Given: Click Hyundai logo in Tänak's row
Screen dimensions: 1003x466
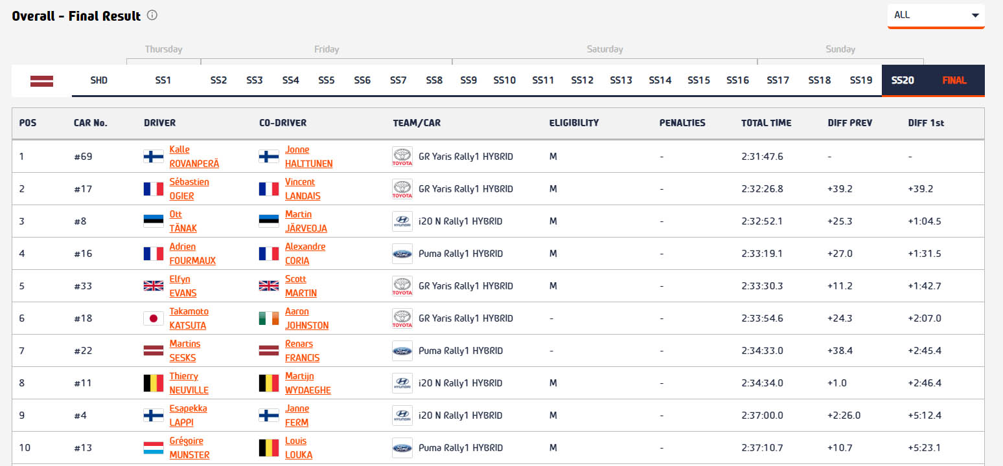Looking at the screenshot, I should pos(402,221).
